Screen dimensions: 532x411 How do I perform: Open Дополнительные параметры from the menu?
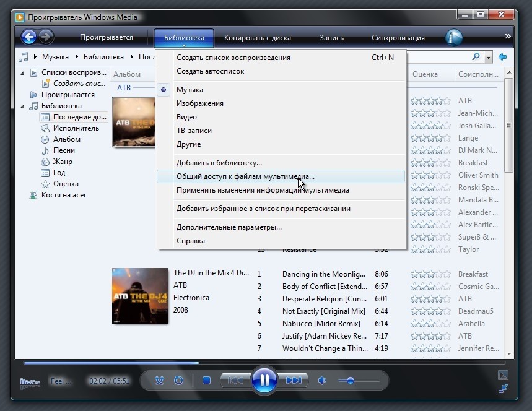281,227
